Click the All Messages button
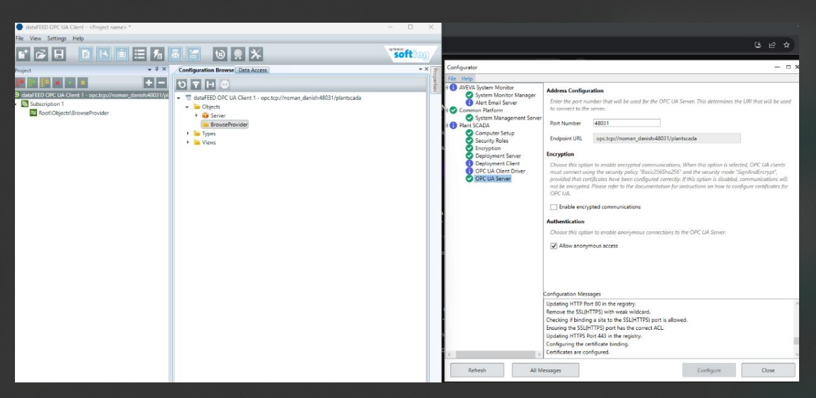Screen dimensions: 816x398 [x=545, y=370]
